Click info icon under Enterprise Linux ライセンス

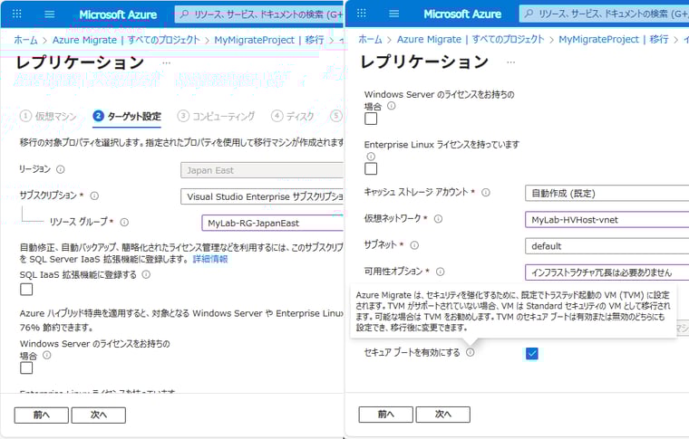point(371,156)
